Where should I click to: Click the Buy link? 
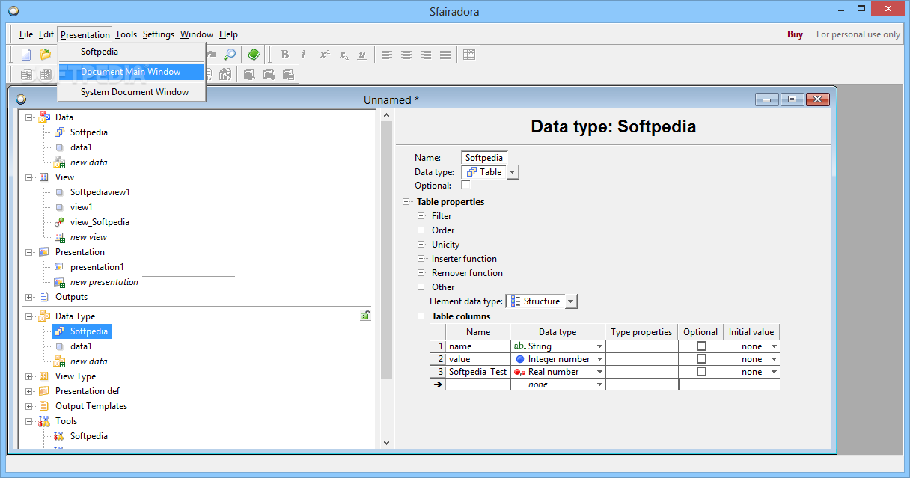point(795,34)
